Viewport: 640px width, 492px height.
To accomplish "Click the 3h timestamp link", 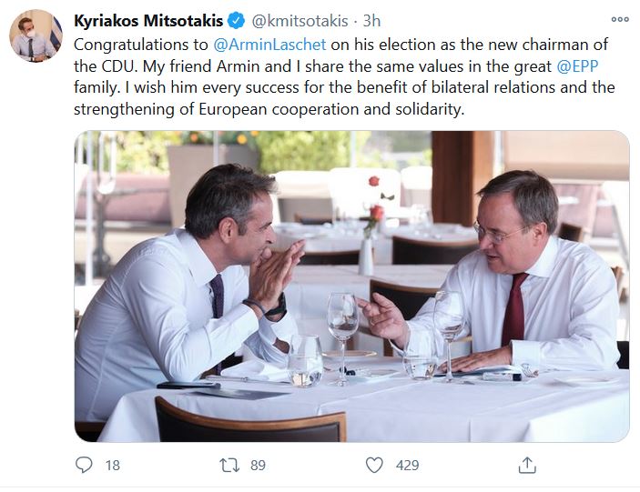I will 371,21.
